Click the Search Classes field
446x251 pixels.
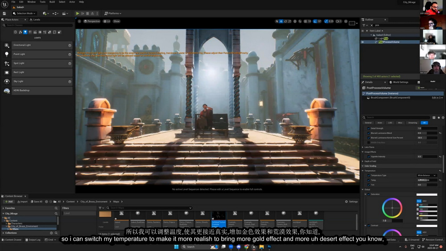37,25
